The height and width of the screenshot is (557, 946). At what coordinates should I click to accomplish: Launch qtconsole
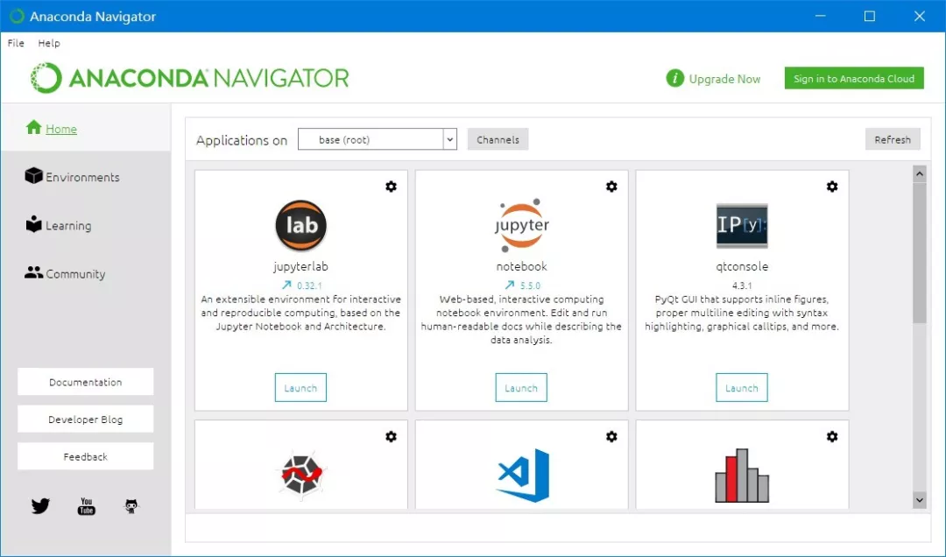pyautogui.click(x=742, y=387)
